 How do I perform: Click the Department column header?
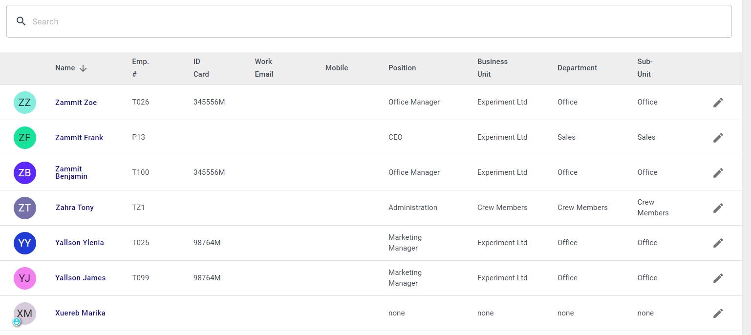[577, 68]
